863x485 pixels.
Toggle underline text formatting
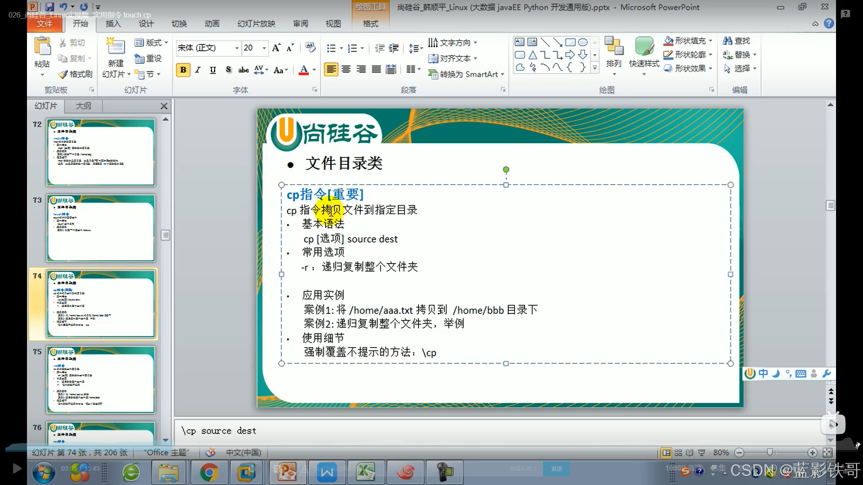click(213, 70)
